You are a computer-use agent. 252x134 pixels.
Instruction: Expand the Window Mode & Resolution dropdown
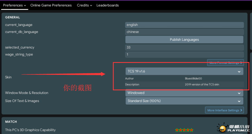[x=184, y=93]
